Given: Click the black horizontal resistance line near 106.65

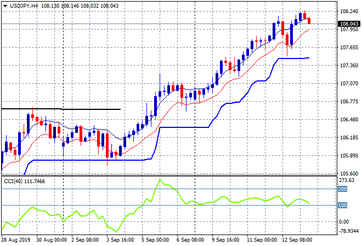Looking at the screenshot, I should click(x=61, y=109).
